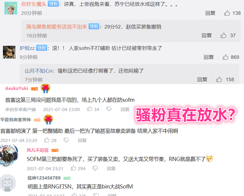Like the reply about 赵信买装备撤销

[x=223, y=35]
